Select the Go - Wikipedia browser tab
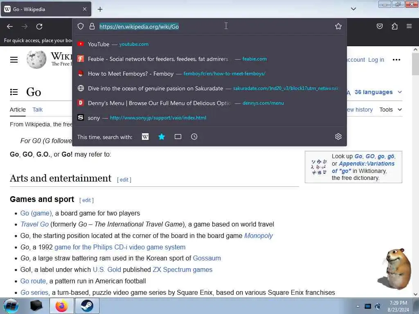Viewport: 419px width, 314px height. [x=46, y=9]
